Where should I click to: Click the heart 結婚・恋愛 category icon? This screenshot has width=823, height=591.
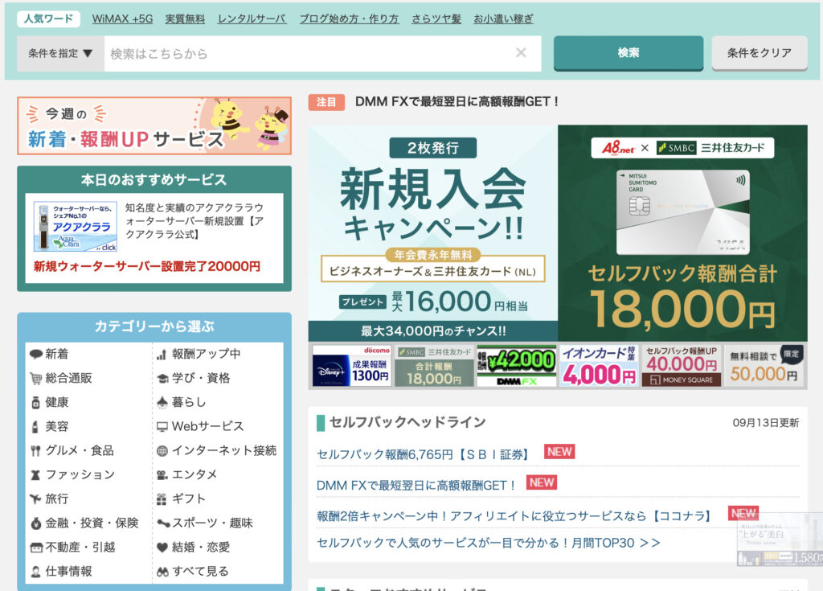coord(162,547)
